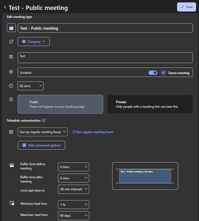Click the minus icon on Hide advanced options

(x=24, y=145)
